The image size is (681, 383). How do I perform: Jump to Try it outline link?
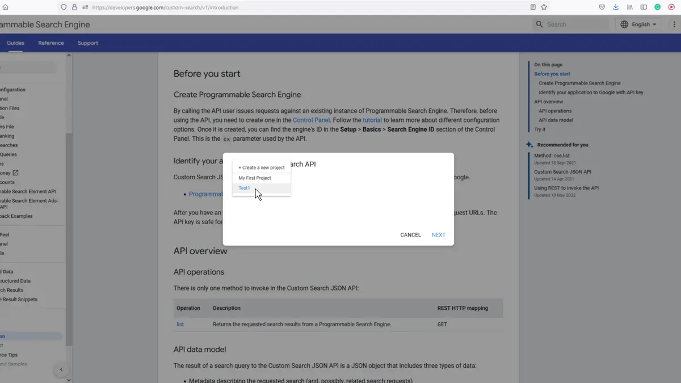tap(539, 129)
